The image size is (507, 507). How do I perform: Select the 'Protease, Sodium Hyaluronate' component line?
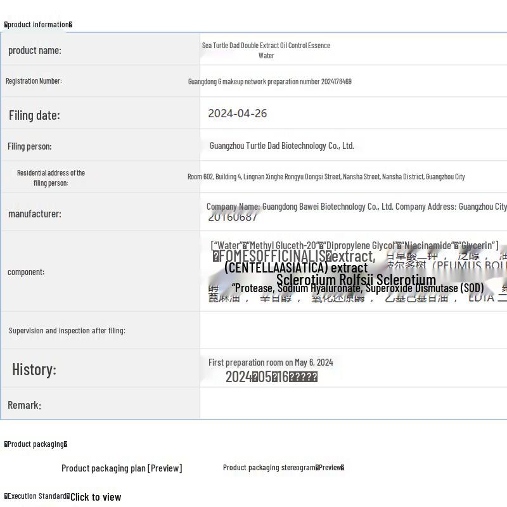click(x=358, y=288)
